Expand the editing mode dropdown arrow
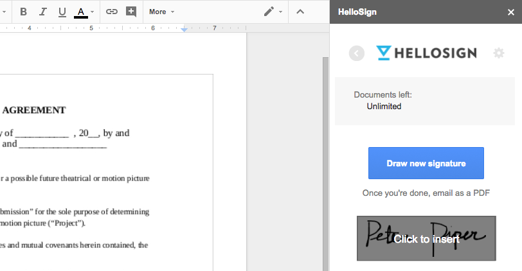The height and width of the screenshot is (271, 522). coord(281,12)
